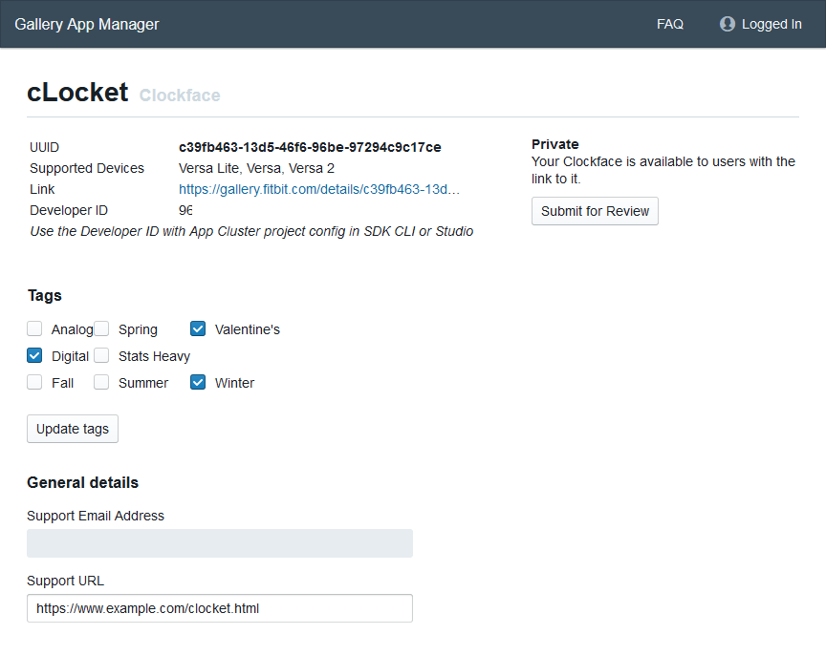Viewport: 826px width, 656px height.
Task: Select the UUID value c39fb463-13d5-46f6-96be-97294c9c17ce
Action: (x=310, y=147)
